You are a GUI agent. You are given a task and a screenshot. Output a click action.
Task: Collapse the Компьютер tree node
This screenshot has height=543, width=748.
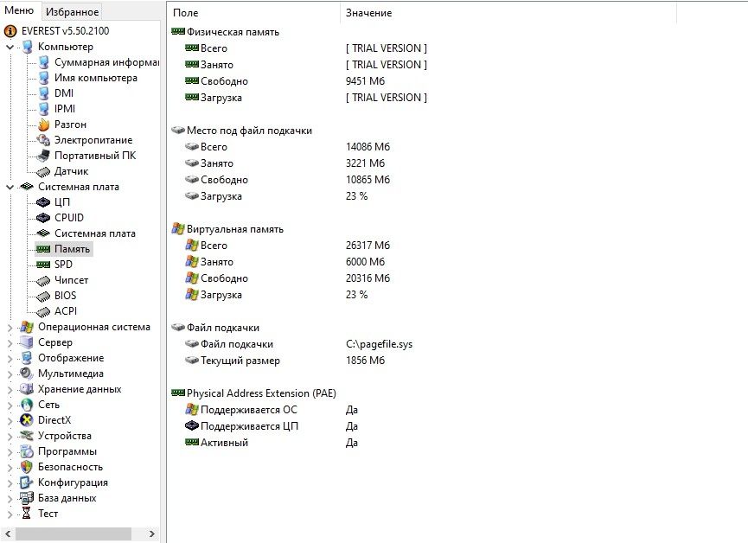click(x=10, y=47)
